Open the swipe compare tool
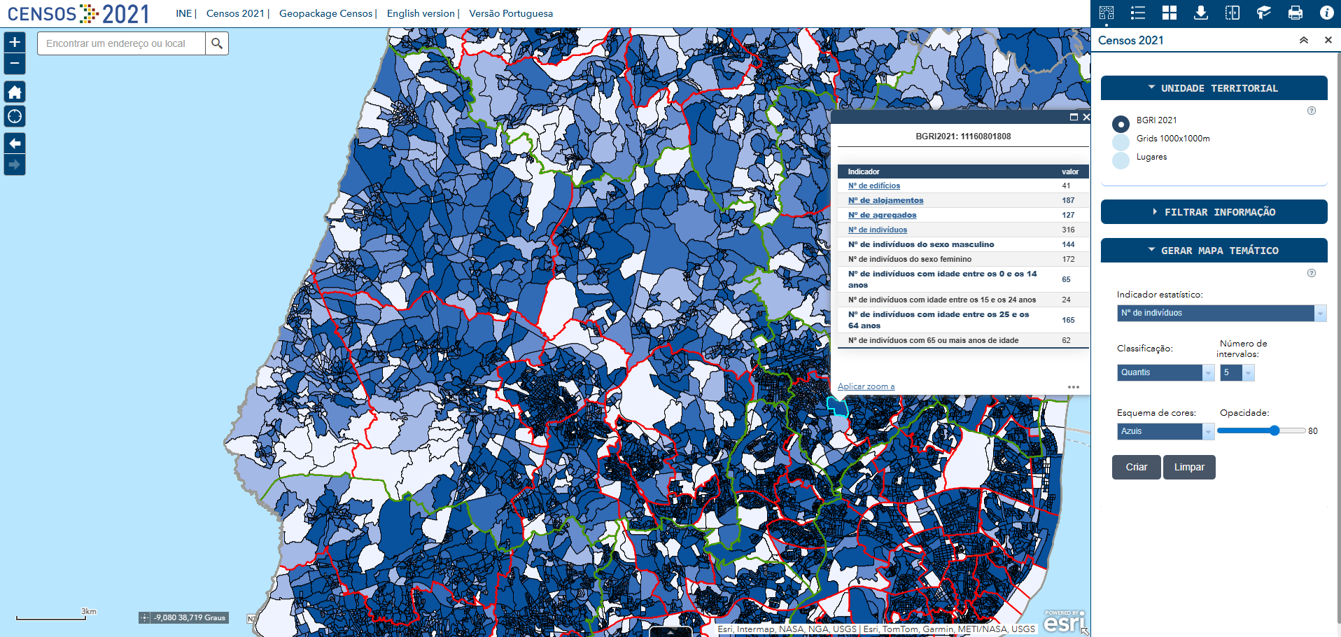Image resolution: width=1341 pixels, height=637 pixels. pos(1233,13)
